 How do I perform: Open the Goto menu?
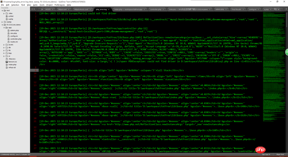point(35,5)
